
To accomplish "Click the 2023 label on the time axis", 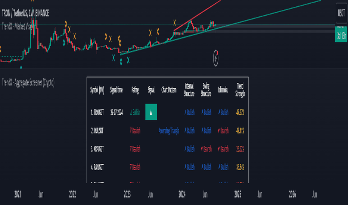I will coord(127,194).
